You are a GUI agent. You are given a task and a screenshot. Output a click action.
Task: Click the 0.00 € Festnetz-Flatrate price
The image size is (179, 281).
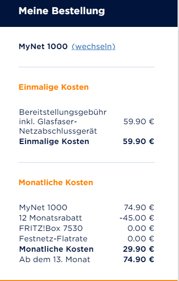tap(141, 238)
